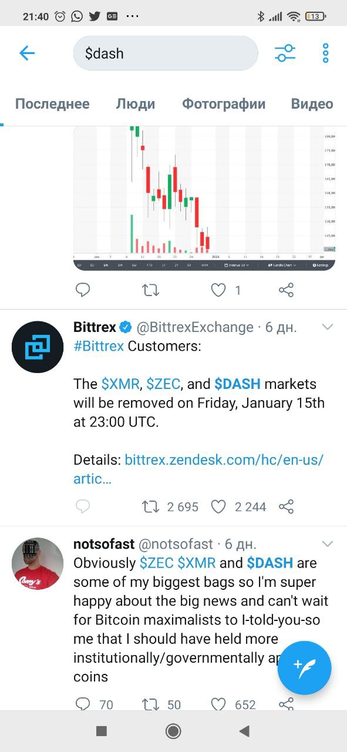Image resolution: width=347 pixels, height=752 pixels.
Task: Like the Bittrex tweet with 2 244 likes
Action: tap(218, 506)
